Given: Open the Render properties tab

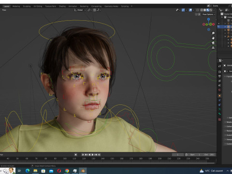Looking at the screenshot, I should [219, 72].
